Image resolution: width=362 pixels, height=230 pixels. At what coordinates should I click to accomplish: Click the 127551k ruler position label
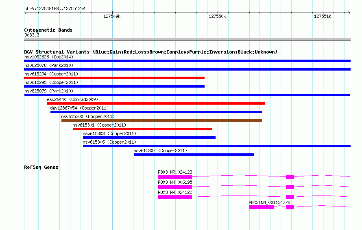(323, 16)
